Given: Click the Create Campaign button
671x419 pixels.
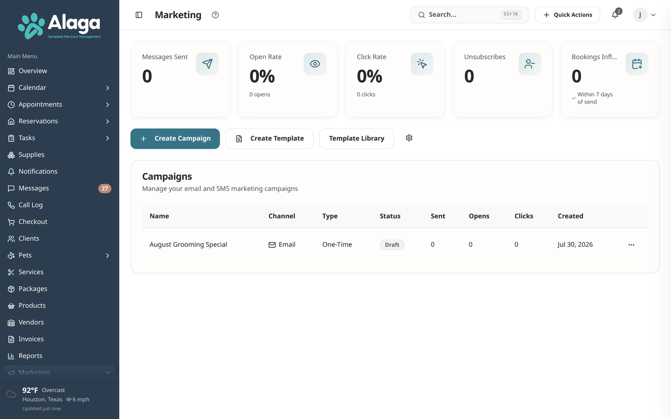Looking at the screenshot, I should point(175,139).
